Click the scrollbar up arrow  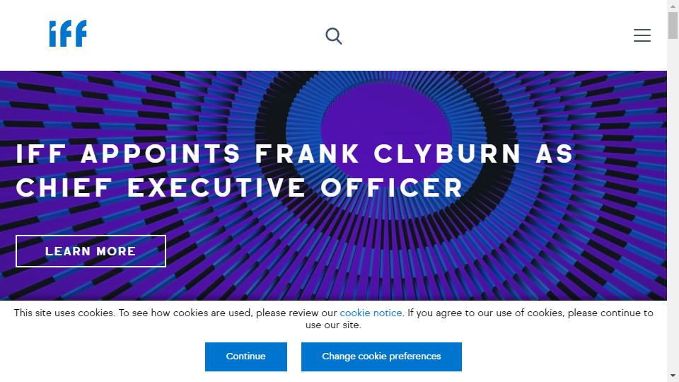[673, 6]
